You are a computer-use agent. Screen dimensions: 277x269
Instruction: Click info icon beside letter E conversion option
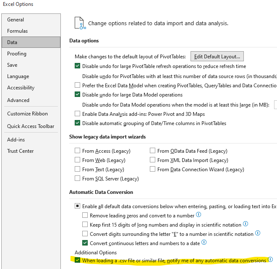click(x=258, y=233)
